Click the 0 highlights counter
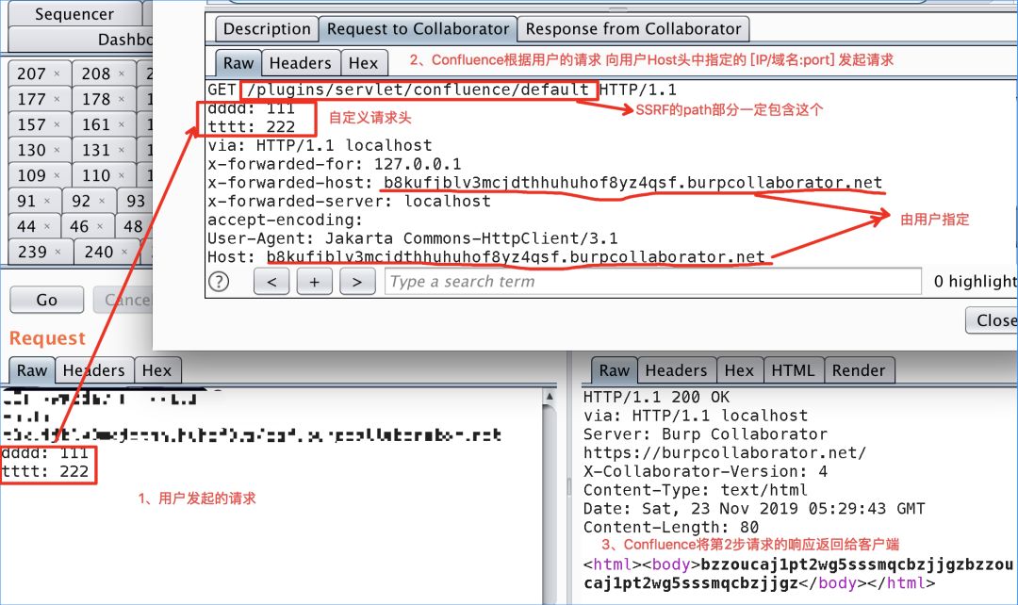 point(976,282)
